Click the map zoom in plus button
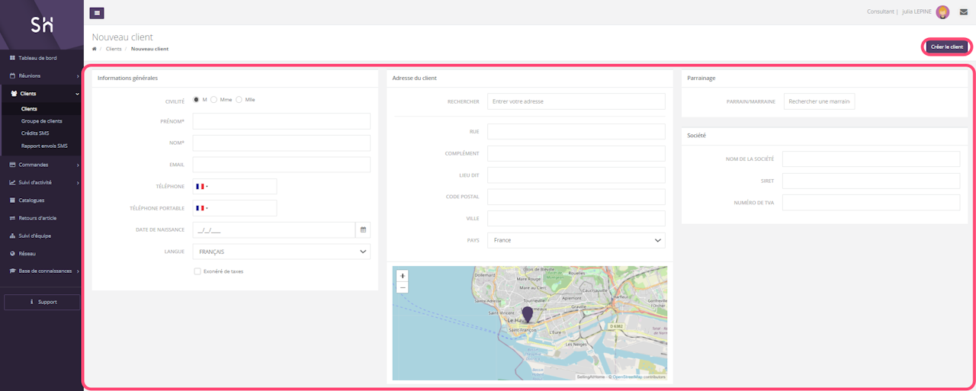 (x=403, y=276)
